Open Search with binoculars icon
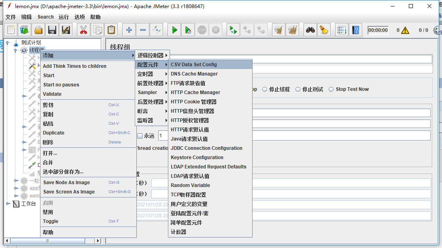This screenshot has height=248, width=442. pyautogui.click(x=310, y=30)
